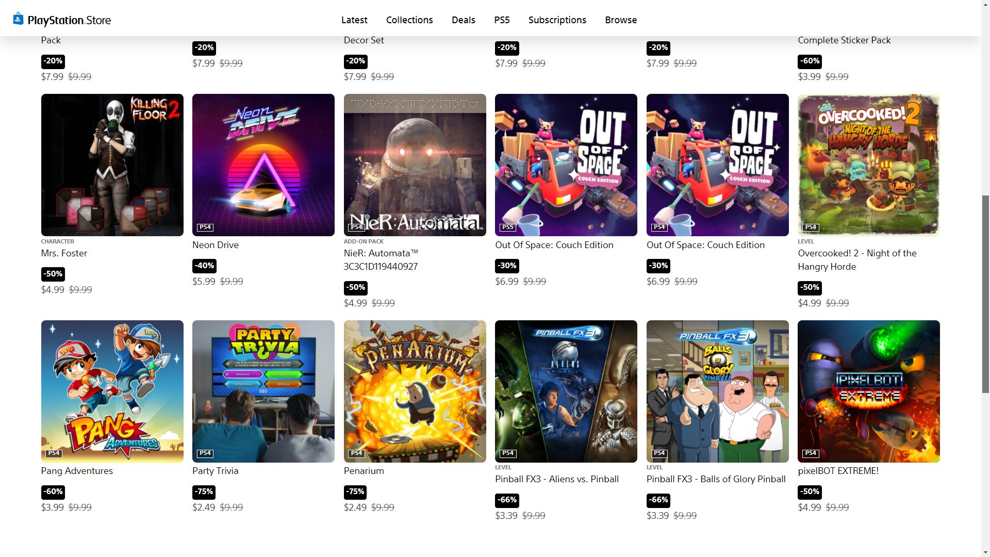The width and height of the screenshot is (990, 557).
Task: Open the Pang Adventures cover art
Action: (112, 391)
